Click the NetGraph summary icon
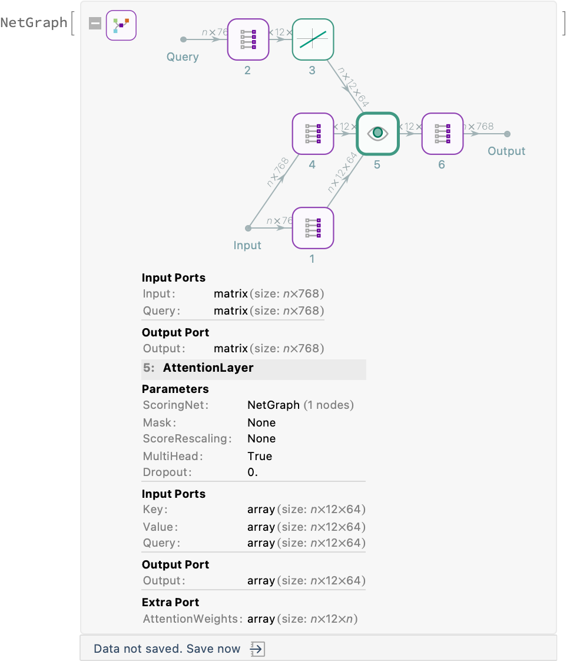The width and height of the screenshot is (570, 661). pyautogui.click(x=121, y=25)
